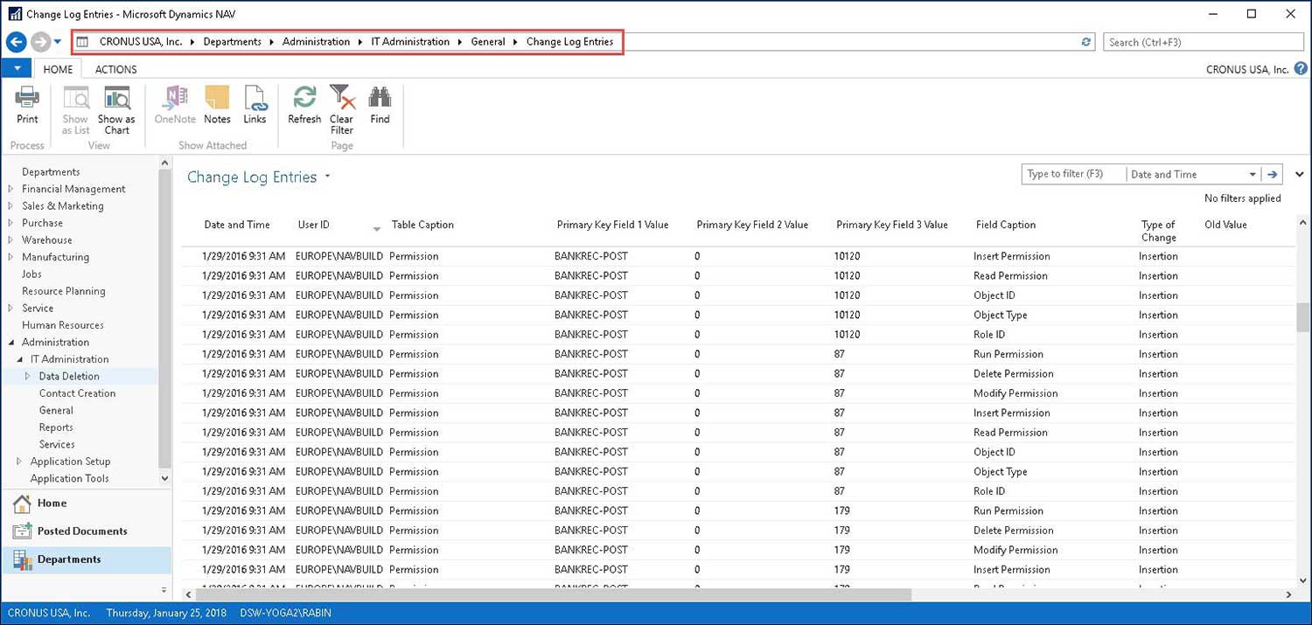Viewport: 1312px width, 625px height.
Task: Click the address bar refresh icon
Action: click(x=1085, y=41)
